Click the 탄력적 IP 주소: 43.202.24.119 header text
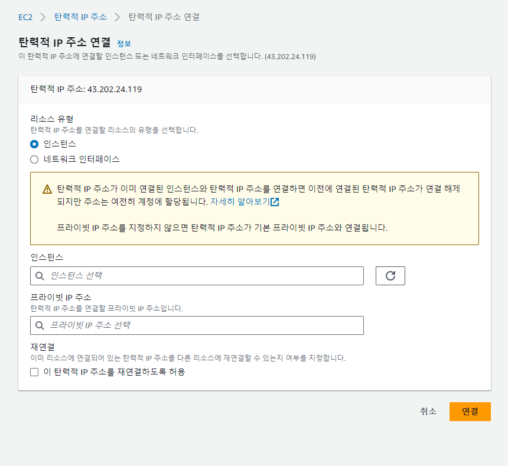Screen dimensions: 508x466 86,89
